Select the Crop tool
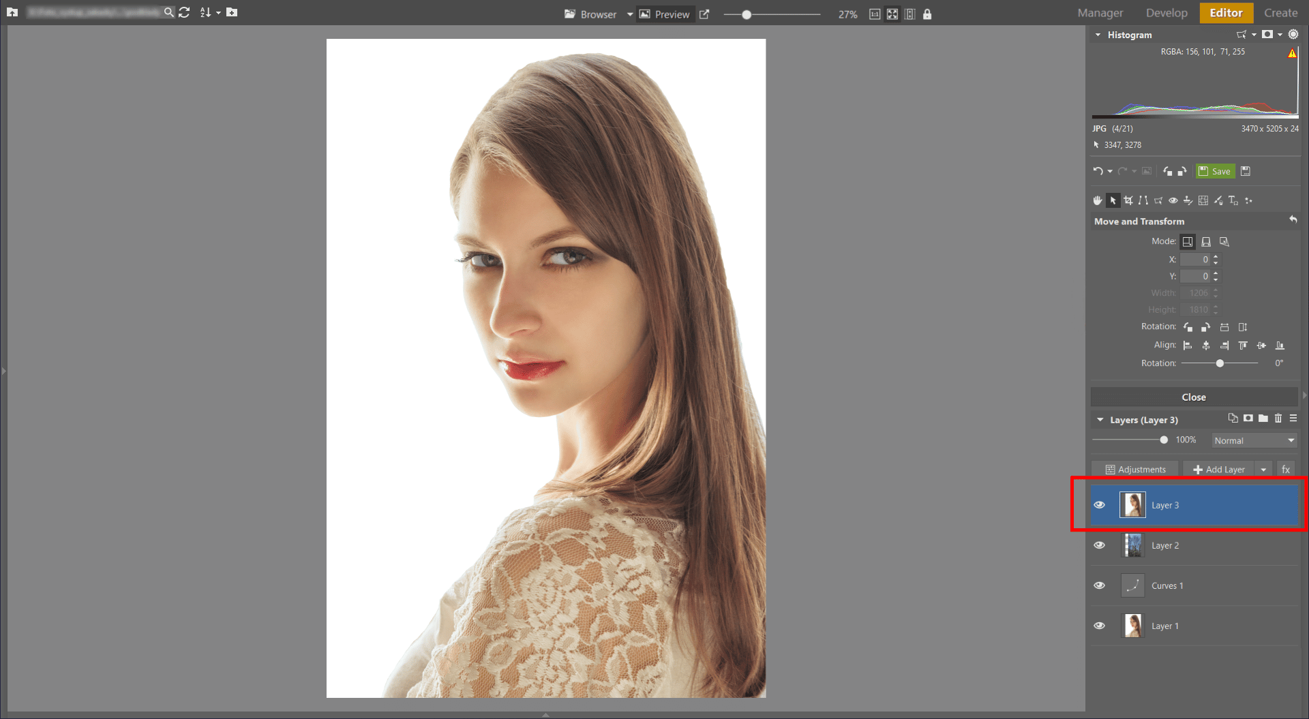 point(1128,200)
